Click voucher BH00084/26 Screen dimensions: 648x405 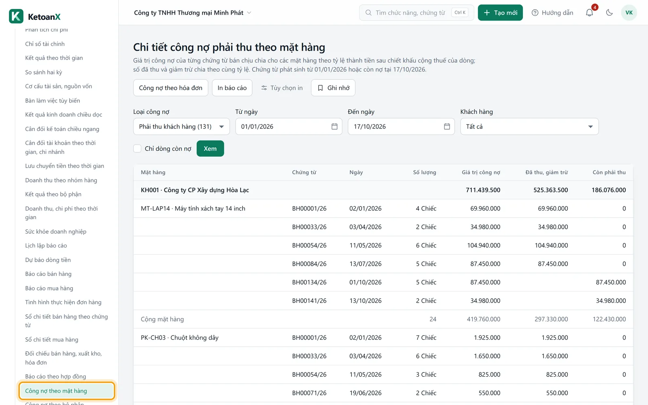pyautogui.click(x=309, y=264)
